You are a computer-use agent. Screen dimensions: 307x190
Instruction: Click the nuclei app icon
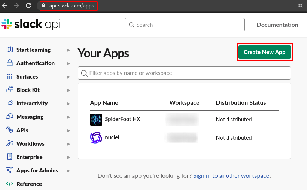point(96,138)
